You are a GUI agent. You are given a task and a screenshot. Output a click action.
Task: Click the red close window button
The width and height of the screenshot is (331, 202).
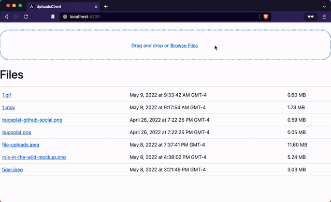(8, 6)
